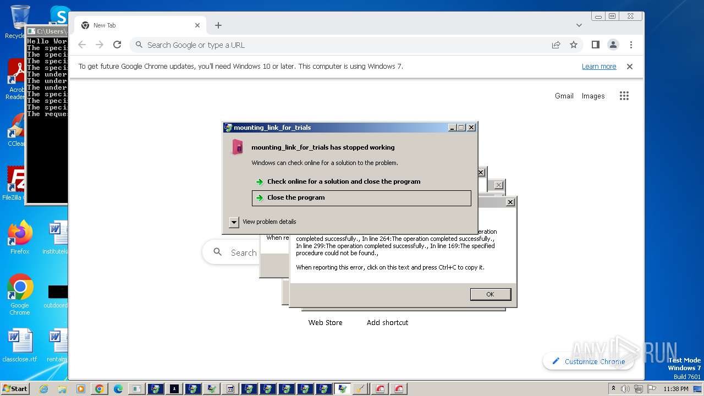Click the Google search box

pyautogui.click(x=231, y=252)
